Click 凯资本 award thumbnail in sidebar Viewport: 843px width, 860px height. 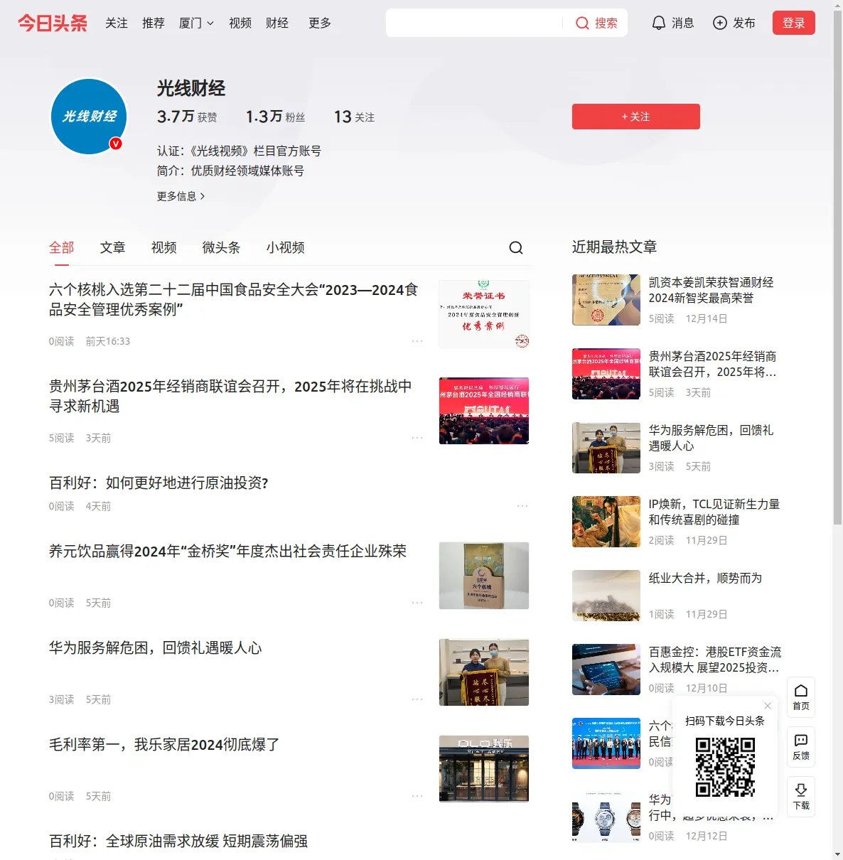606,300
